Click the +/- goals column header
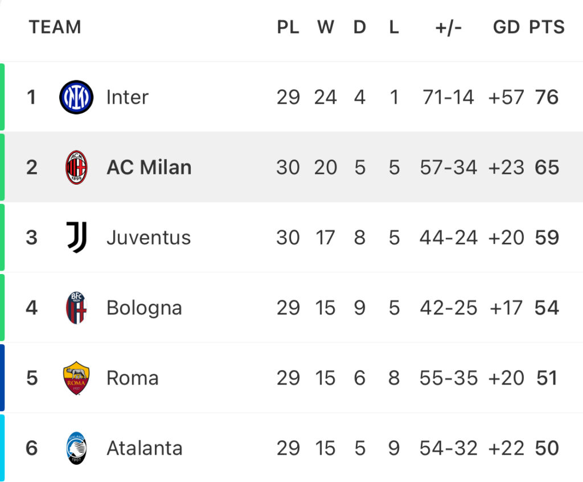This screenshot has height=482, width=583. click(449, 27)
